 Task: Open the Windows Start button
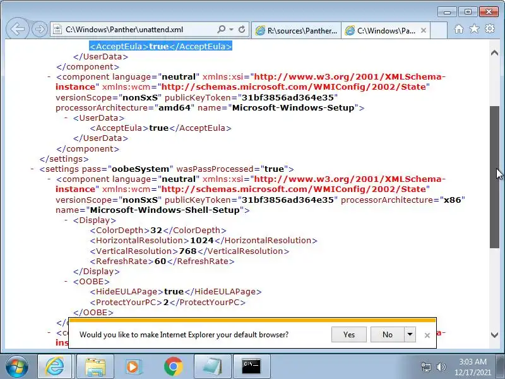[17, 367]
